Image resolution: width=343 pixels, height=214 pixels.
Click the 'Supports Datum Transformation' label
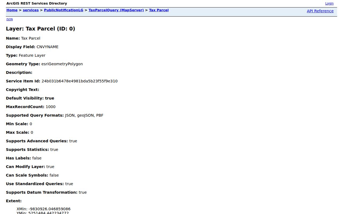click(x=42, y=192)
